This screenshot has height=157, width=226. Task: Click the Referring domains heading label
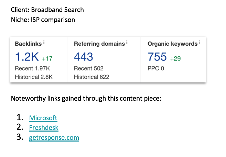99,44
